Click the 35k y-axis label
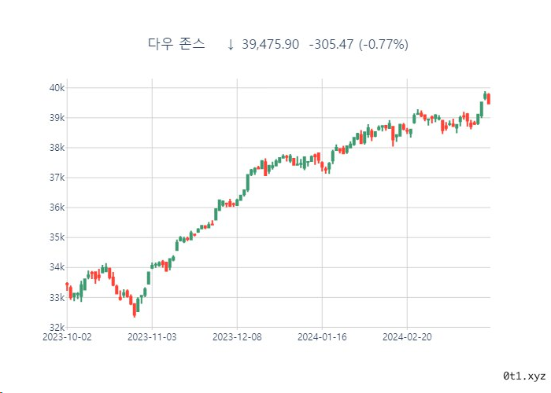Image resolution: width=551 pixels, height=393 pixels. coord(57,237)
